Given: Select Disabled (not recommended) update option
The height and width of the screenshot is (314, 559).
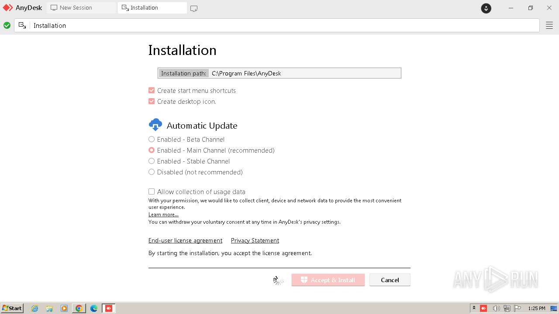Looking at the screenshot, I should click(x=152, y=172).
